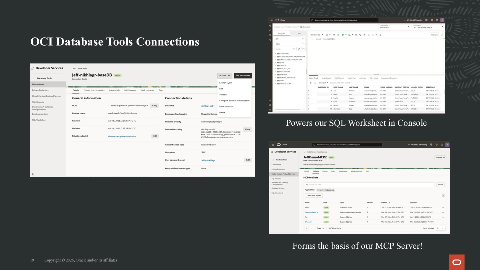The height and width of the screenshot is (270, 480).
Task: Open hamburger menu in SQL Worksheet console header
Action: coord(271,20)
